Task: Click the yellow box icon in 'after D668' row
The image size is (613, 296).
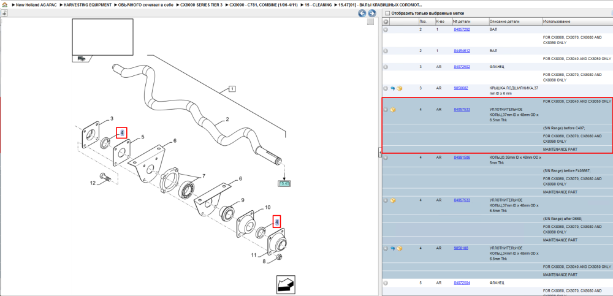Action: point(393,200)
